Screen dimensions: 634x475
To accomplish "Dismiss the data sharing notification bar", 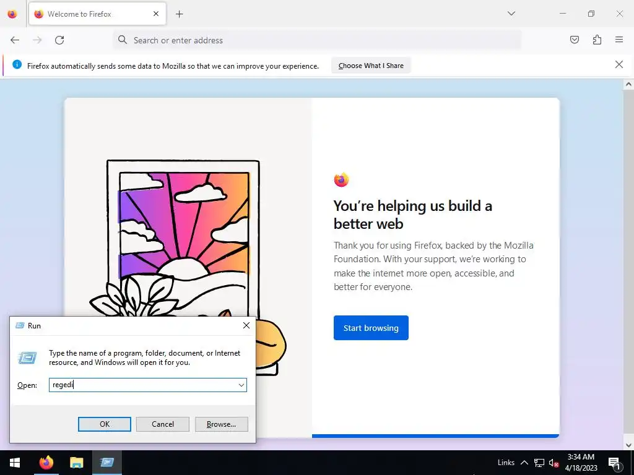I will (x=619, y=64).
